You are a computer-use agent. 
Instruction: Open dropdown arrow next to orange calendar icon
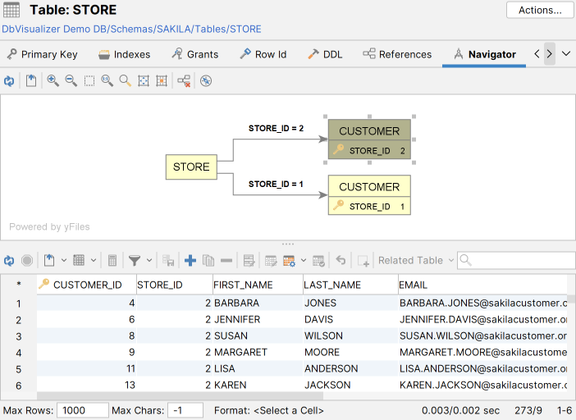[304, 260]
